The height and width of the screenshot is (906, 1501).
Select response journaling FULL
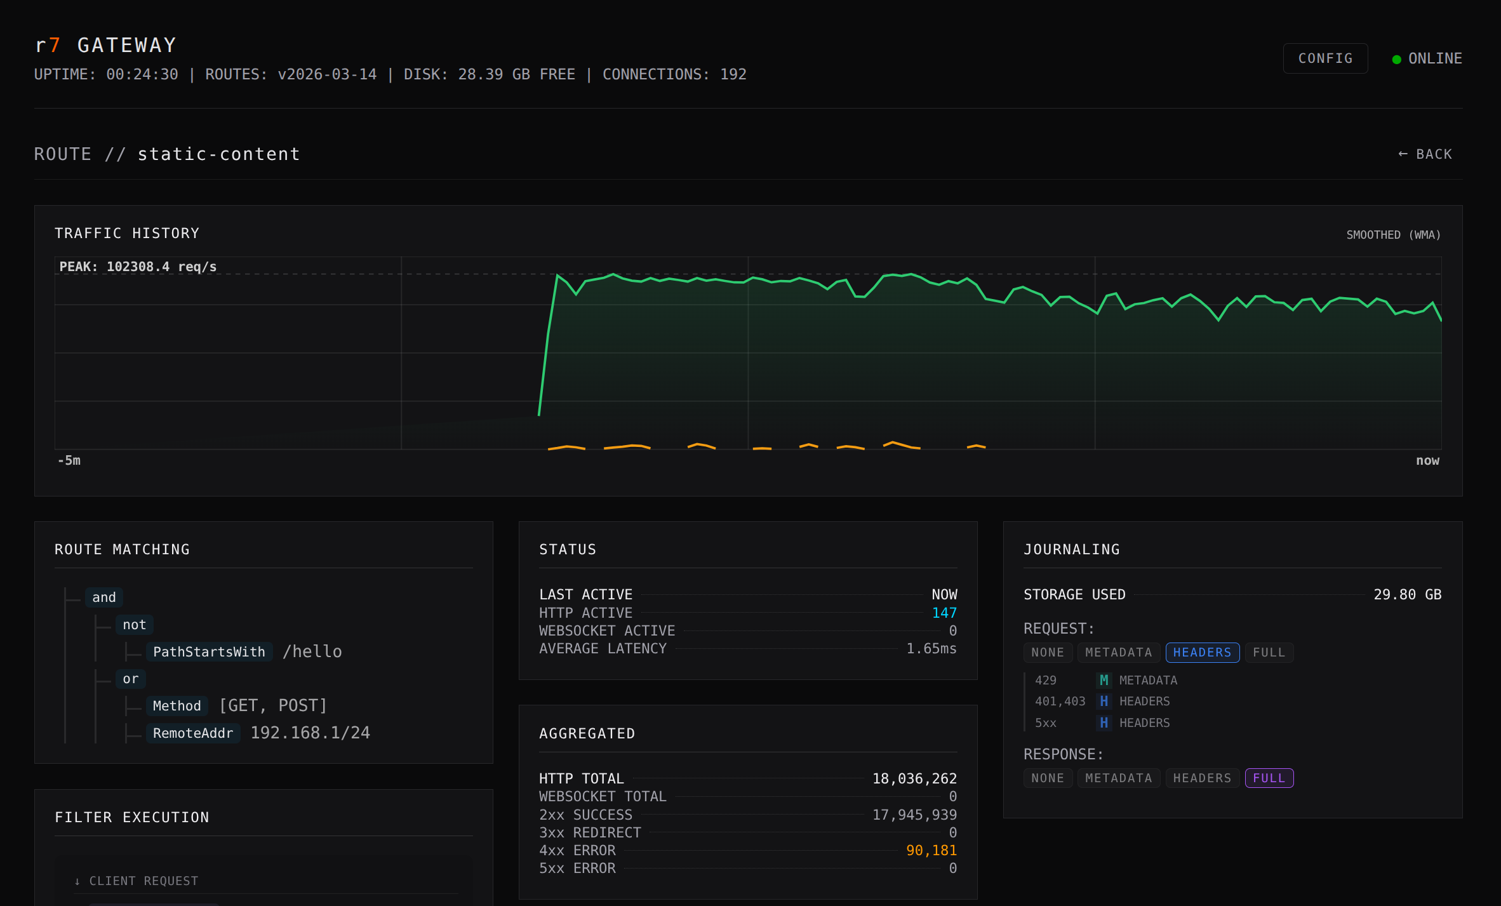tap(1269, 778)
